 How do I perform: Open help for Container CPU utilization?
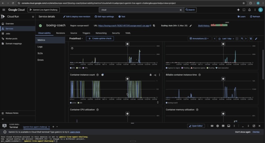point(98,110)
